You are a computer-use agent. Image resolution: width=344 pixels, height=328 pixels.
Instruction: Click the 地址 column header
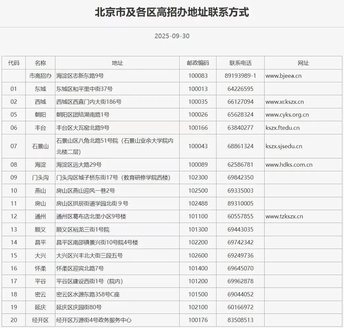pos(117,63)
